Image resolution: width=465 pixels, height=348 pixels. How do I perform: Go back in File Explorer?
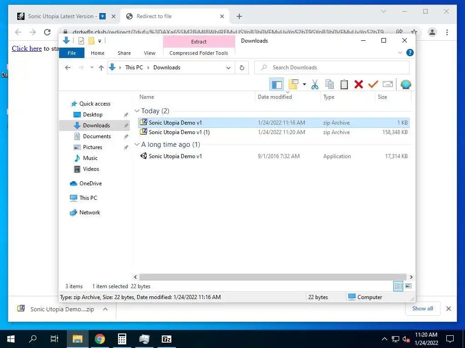point(68,68)
